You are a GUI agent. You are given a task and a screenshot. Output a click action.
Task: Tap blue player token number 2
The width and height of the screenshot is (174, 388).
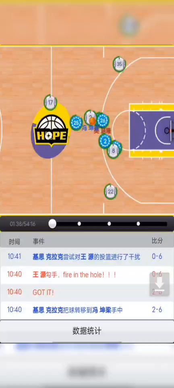[105, 141]
